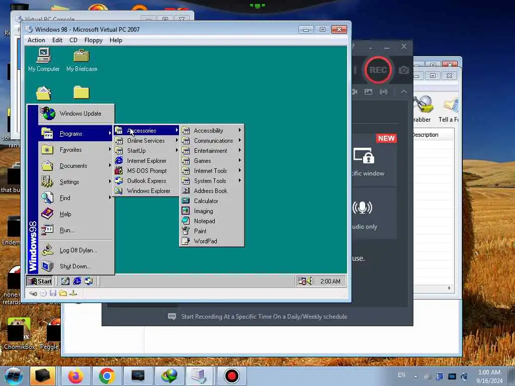Click EN language indicator in Windows 7 tray
Viewport: 515px width, 386px height.
401,375
